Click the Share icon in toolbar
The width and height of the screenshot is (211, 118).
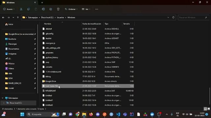pos(51,9)
